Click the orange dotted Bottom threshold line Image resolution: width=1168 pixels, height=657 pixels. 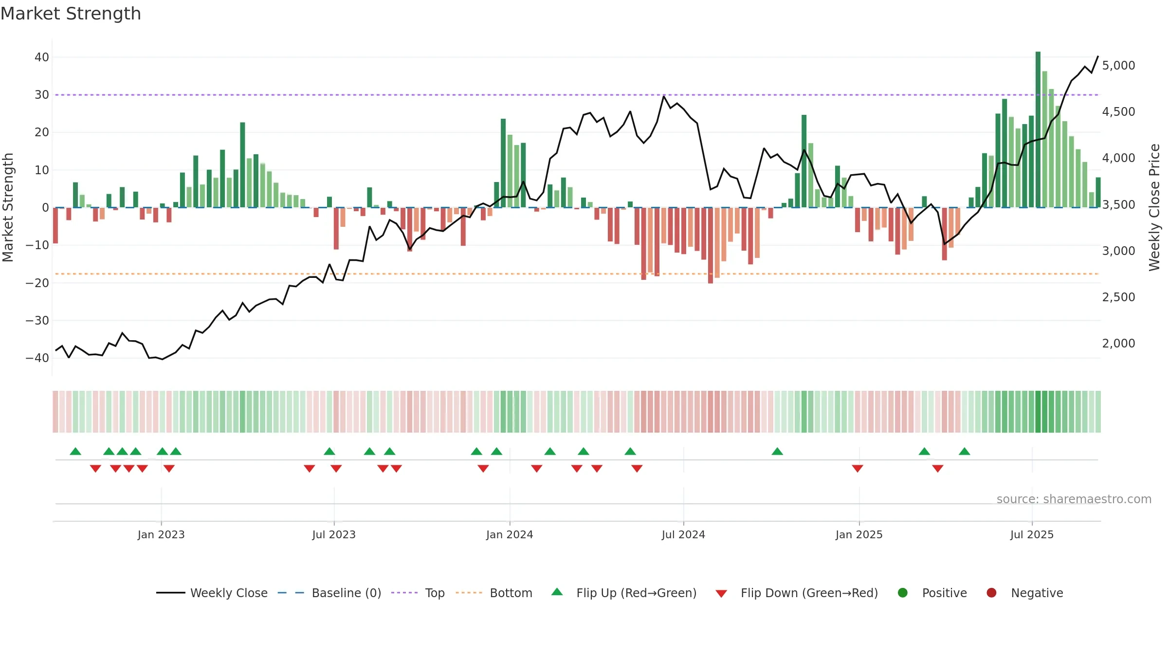[577, 274]
